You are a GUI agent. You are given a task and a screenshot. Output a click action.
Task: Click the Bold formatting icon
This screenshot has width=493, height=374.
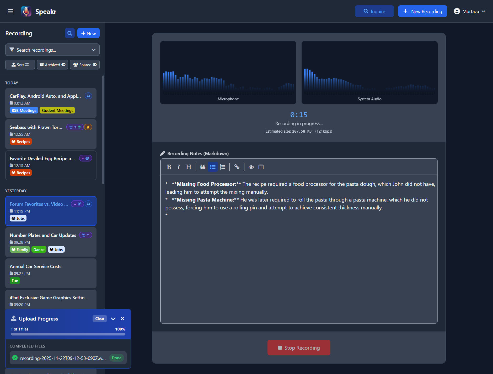pos(169,167)
